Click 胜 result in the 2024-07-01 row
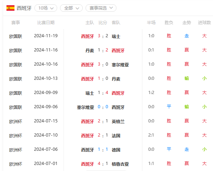This screenshot has height=171, width=213. (169, 164)
